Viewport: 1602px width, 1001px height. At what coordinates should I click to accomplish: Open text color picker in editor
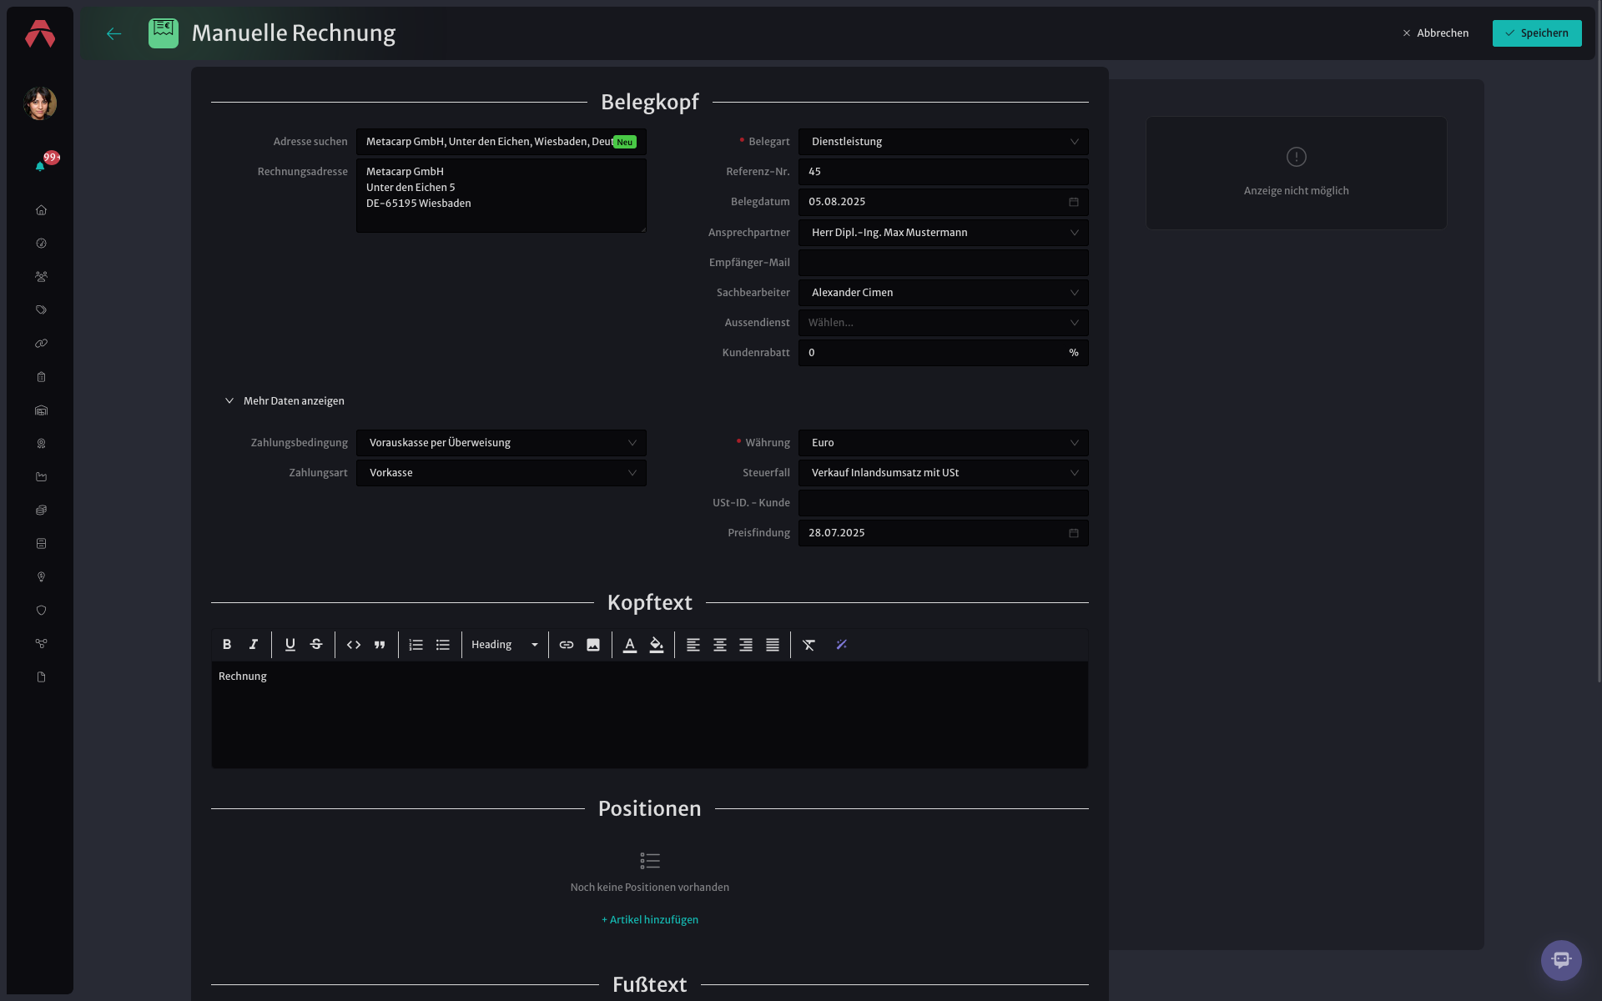[630, 645]
